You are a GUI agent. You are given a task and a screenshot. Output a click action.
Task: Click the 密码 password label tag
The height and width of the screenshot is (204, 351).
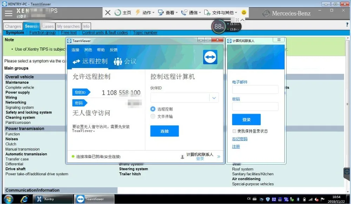point(79,103)
